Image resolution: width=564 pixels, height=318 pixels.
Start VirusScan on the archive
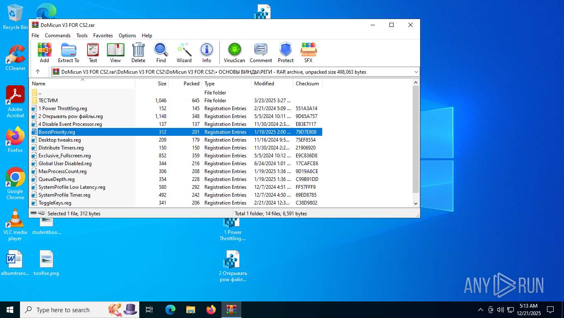coord(234,53)
